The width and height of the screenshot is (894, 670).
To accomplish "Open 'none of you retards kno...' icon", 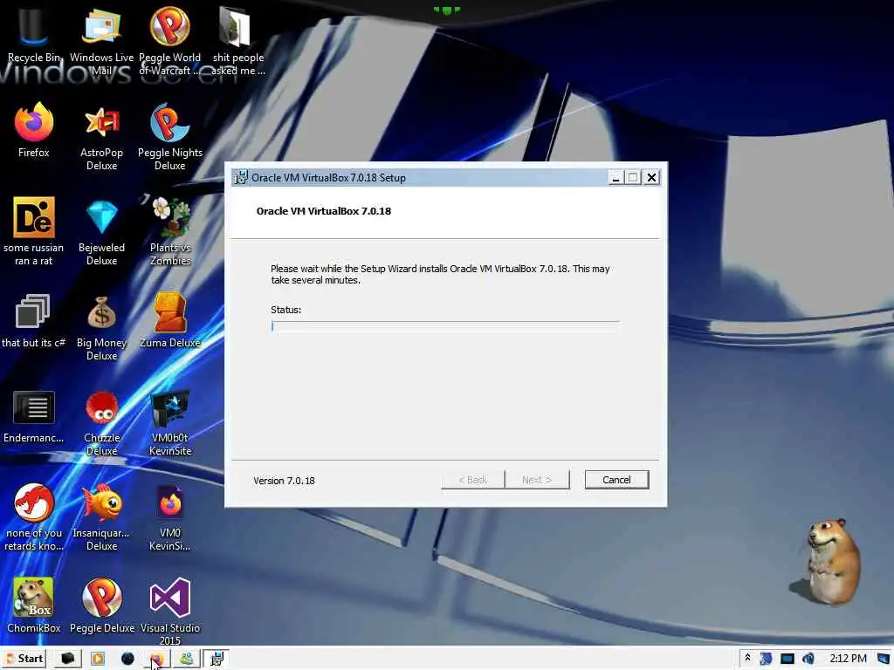I will 34,517.
